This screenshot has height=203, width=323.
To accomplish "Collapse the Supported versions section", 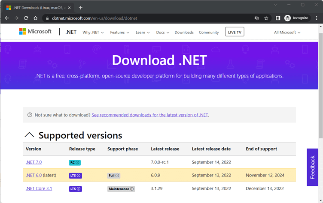I will (29, 135).
